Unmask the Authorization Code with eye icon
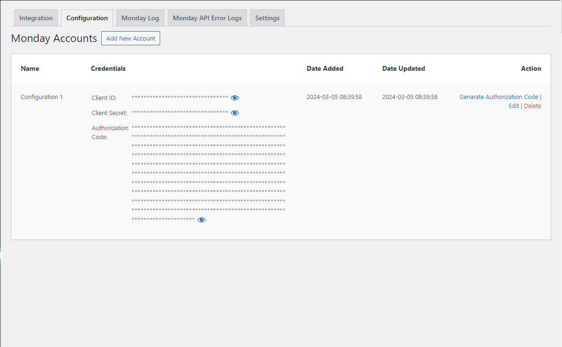Screen dimensions: 562x347 [202, 220]
